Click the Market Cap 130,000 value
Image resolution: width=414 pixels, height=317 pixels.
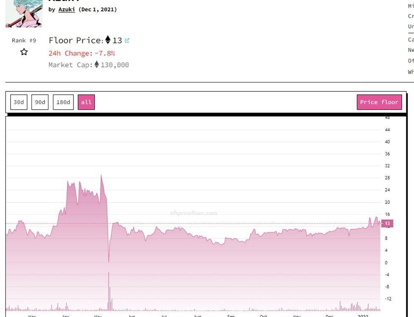click(115, 65)
